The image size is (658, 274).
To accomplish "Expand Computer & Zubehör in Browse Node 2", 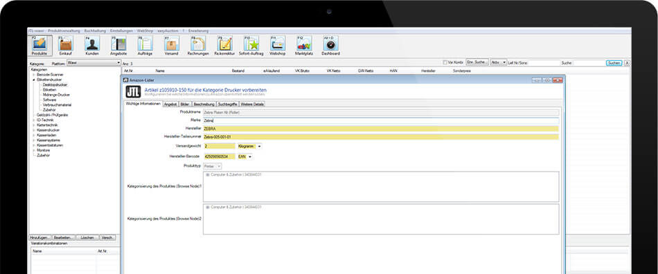I will click(207, 207).
